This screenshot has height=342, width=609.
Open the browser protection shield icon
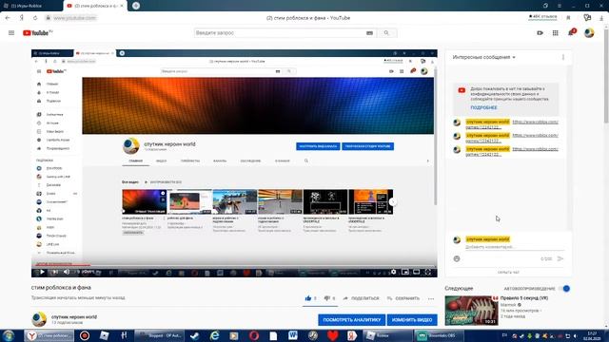point(587,18)
